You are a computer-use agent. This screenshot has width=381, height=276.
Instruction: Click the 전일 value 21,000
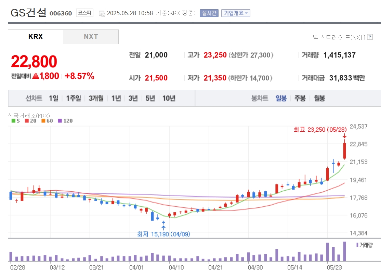tap(156, 55)
